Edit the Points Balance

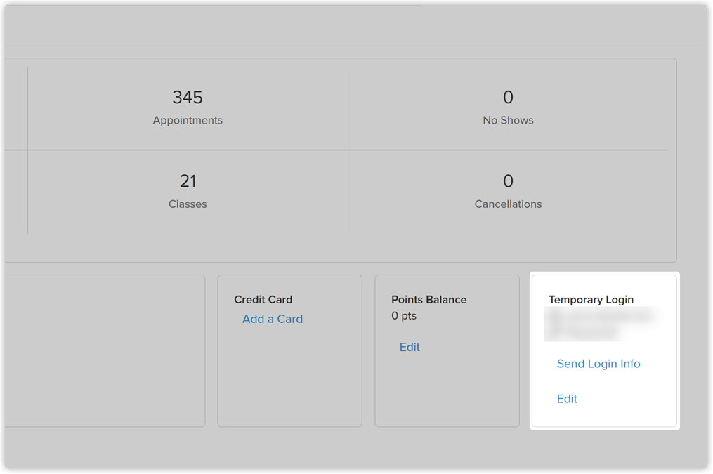click(410, 347)
